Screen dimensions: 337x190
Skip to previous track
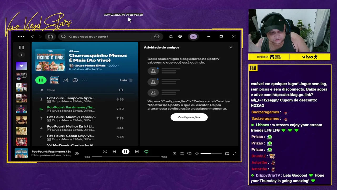114,152
